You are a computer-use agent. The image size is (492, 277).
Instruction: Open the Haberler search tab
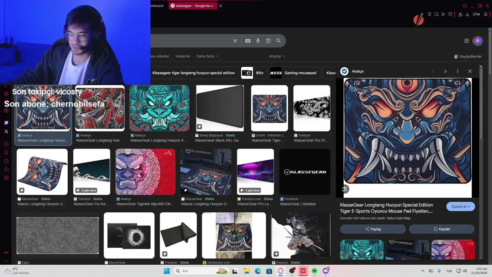(183, 56)
